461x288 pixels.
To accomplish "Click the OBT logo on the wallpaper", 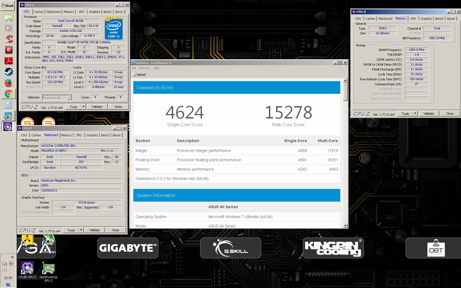I will tap(436, 248).
